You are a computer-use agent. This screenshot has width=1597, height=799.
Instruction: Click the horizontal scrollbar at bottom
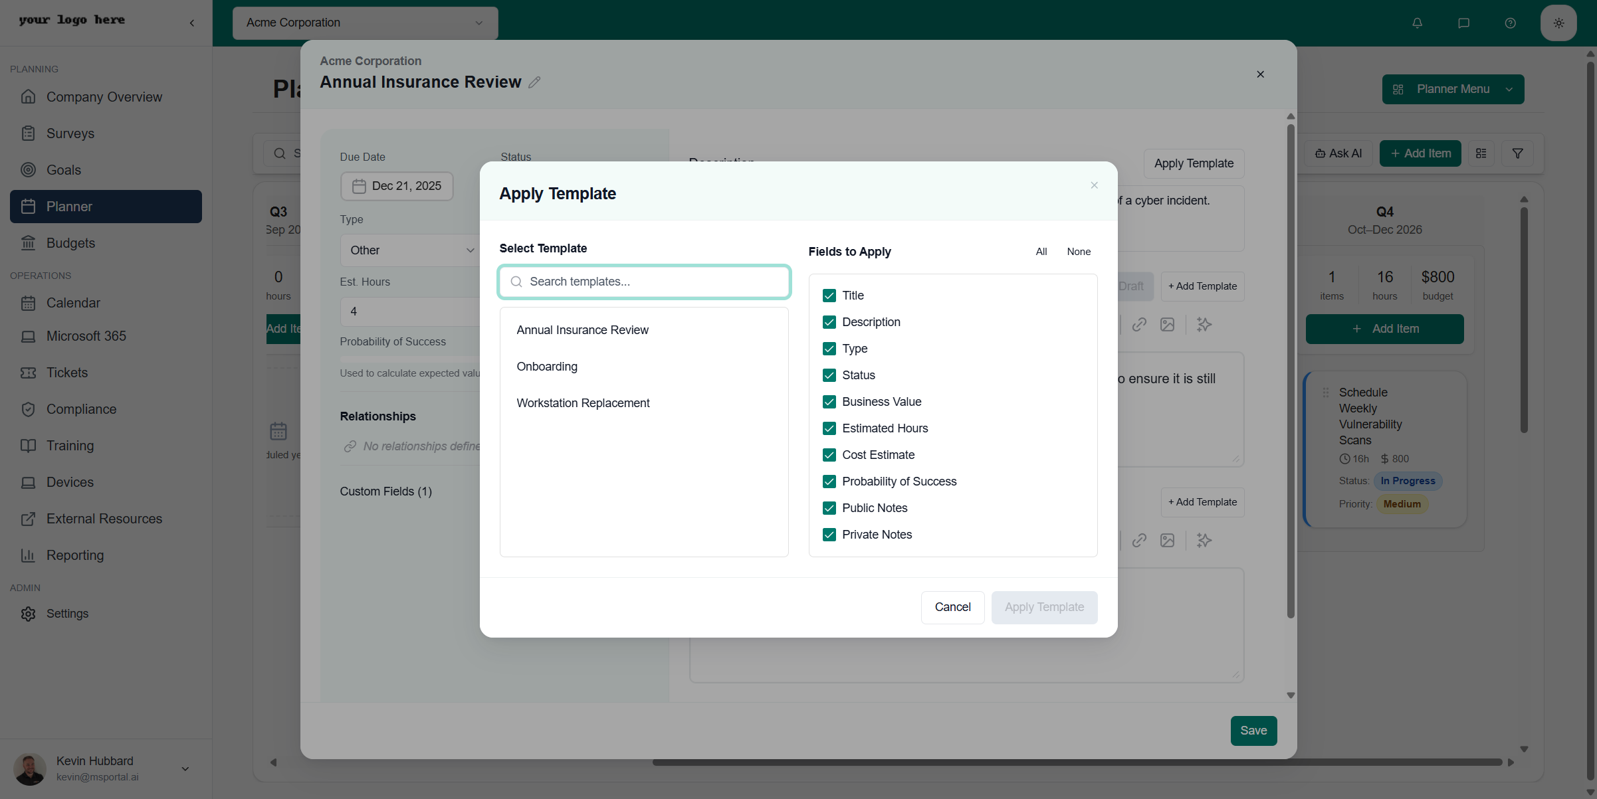[1077, 762]
